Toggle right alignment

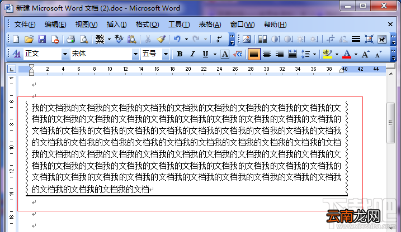click(x=280, y=54)
